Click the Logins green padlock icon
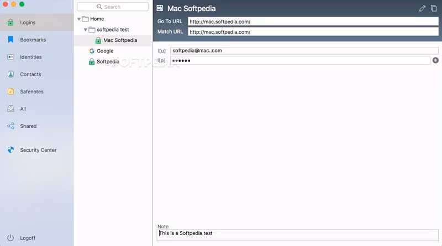This screenshot has height=246, width=442. pyautogui.click(x=10, y=22)
